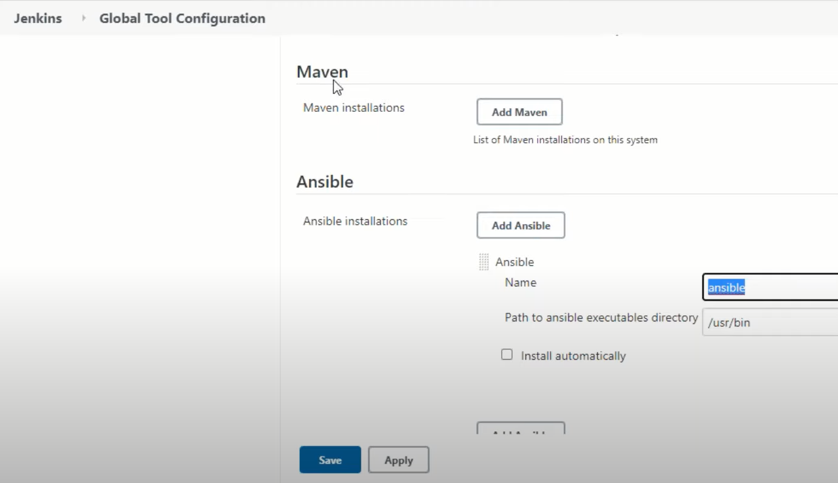The width and height of the screenshot is (838, 483).
Task: Click the Add Maven button
Action: coord(519,112)
